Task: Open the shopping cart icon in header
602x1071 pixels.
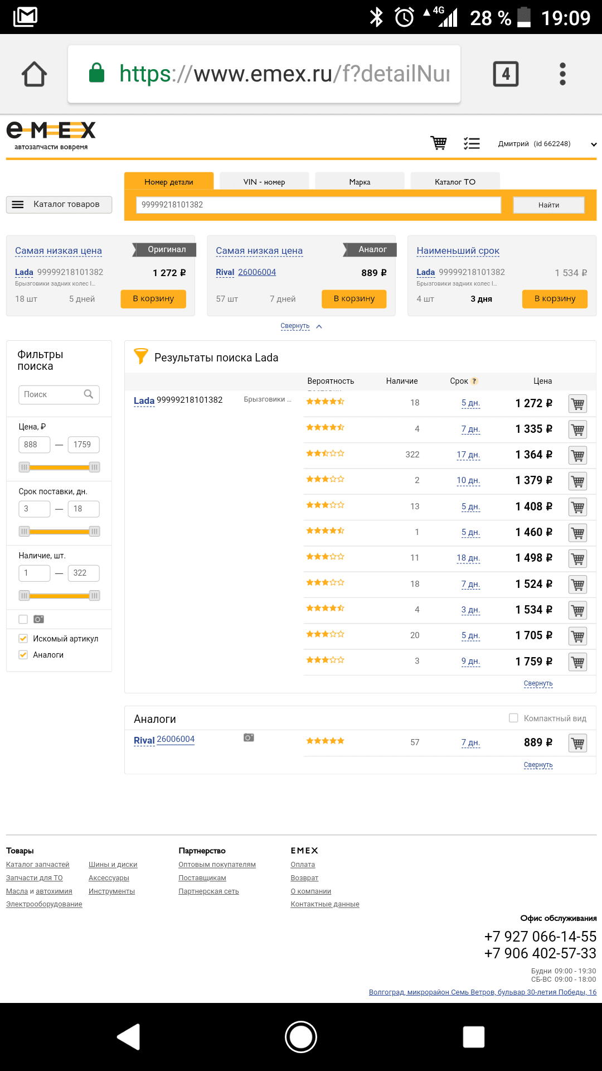Action: 439,143
